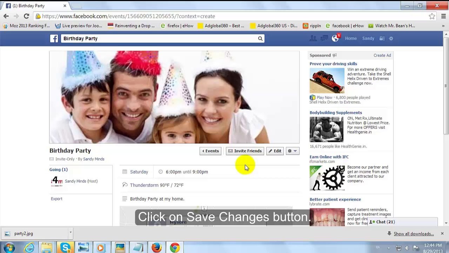Open the privacy shortcuts icon
The height and width of the screenshot is (253, 449).
click(x=382, y=38)
